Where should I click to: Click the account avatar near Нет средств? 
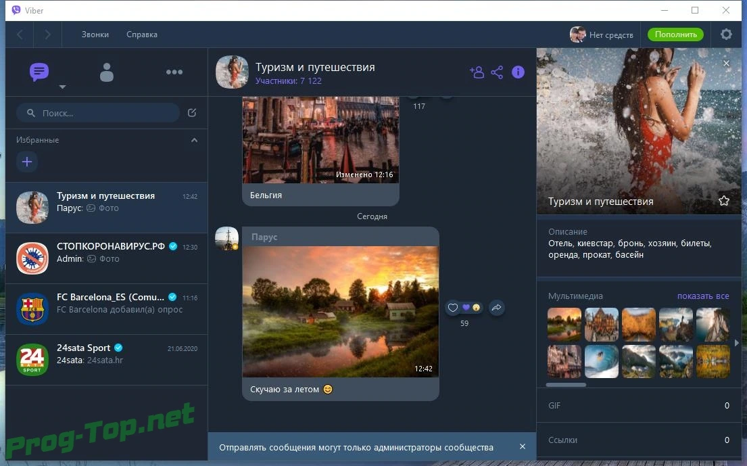[x=577, y=34]
